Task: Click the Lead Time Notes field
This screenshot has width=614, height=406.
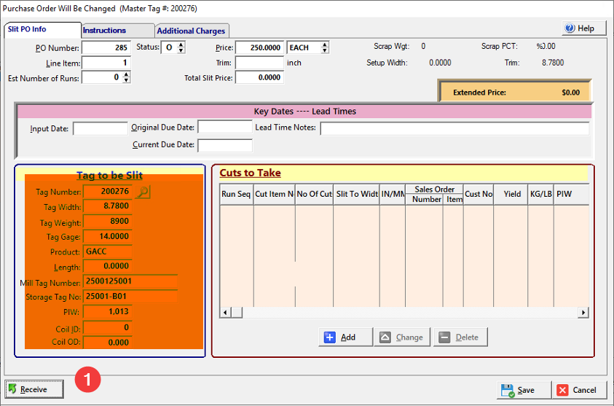Action: coord(454,128)
